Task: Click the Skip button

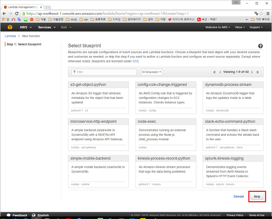Action: pos(257,196)
